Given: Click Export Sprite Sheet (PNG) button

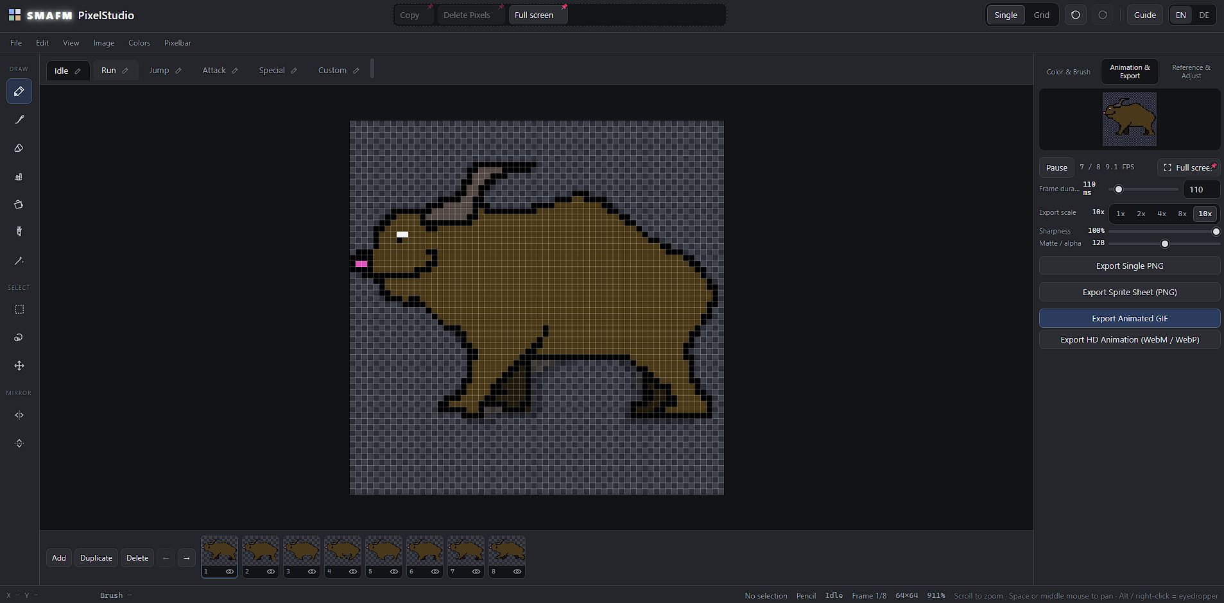Looking at the screenshot, I should click(1130, 292).
